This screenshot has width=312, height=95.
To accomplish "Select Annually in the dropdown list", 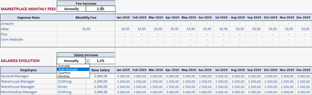I will point(73,66).
